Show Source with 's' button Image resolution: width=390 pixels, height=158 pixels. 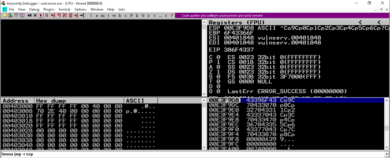pos(166,15)
